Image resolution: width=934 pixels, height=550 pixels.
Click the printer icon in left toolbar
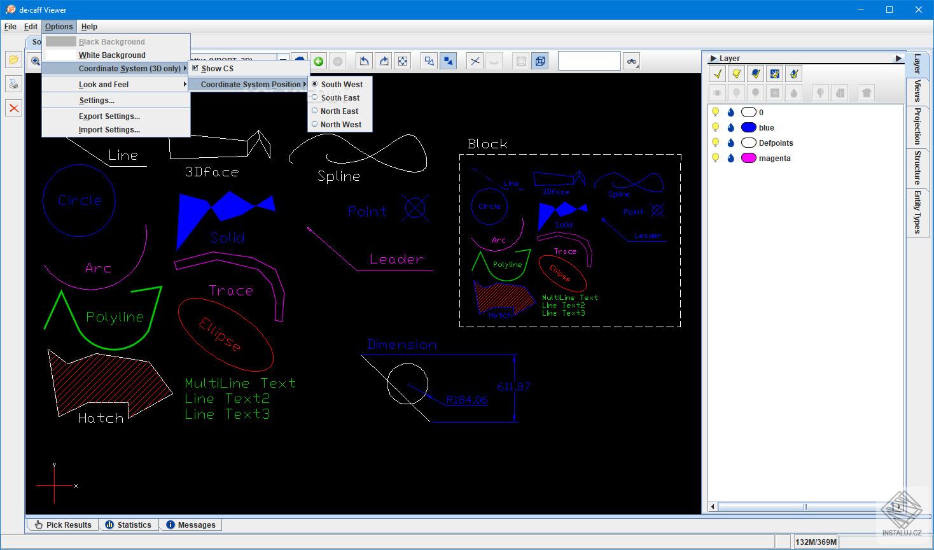pyautogui.click(x=13, y=84)
